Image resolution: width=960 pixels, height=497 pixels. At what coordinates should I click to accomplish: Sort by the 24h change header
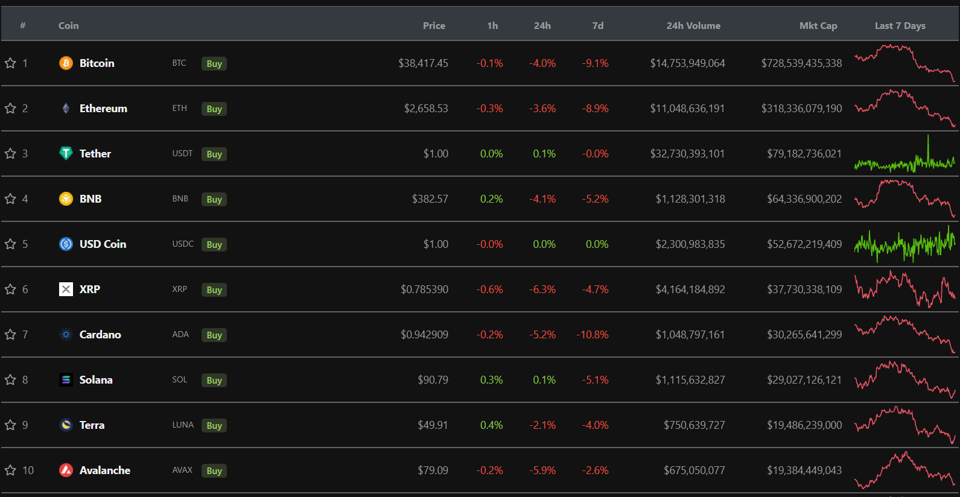542,26
